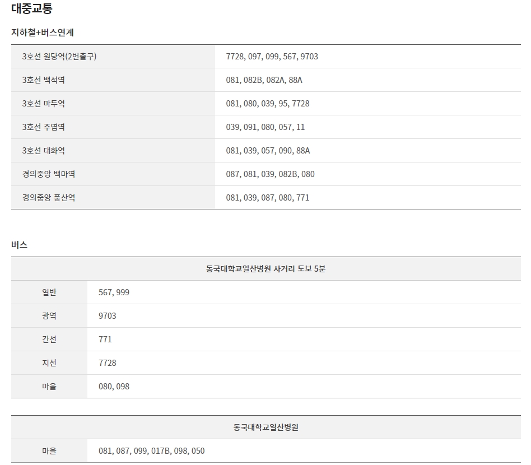
Task: Click the 3호선 대화역 row label
Action: click(x=43, y=150)
